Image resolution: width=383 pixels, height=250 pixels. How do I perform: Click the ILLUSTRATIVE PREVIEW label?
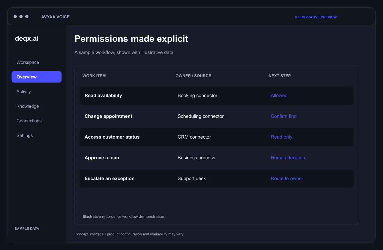(316, 17)
